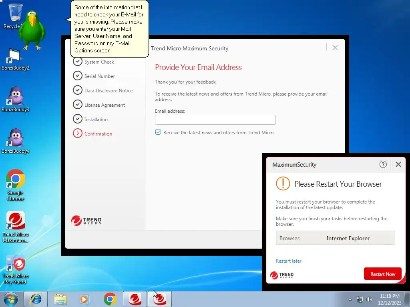Click the Bonzi speech bubble message
This screenshot has height=307, width=410.
pyautogui.click(x=109, y=29)
